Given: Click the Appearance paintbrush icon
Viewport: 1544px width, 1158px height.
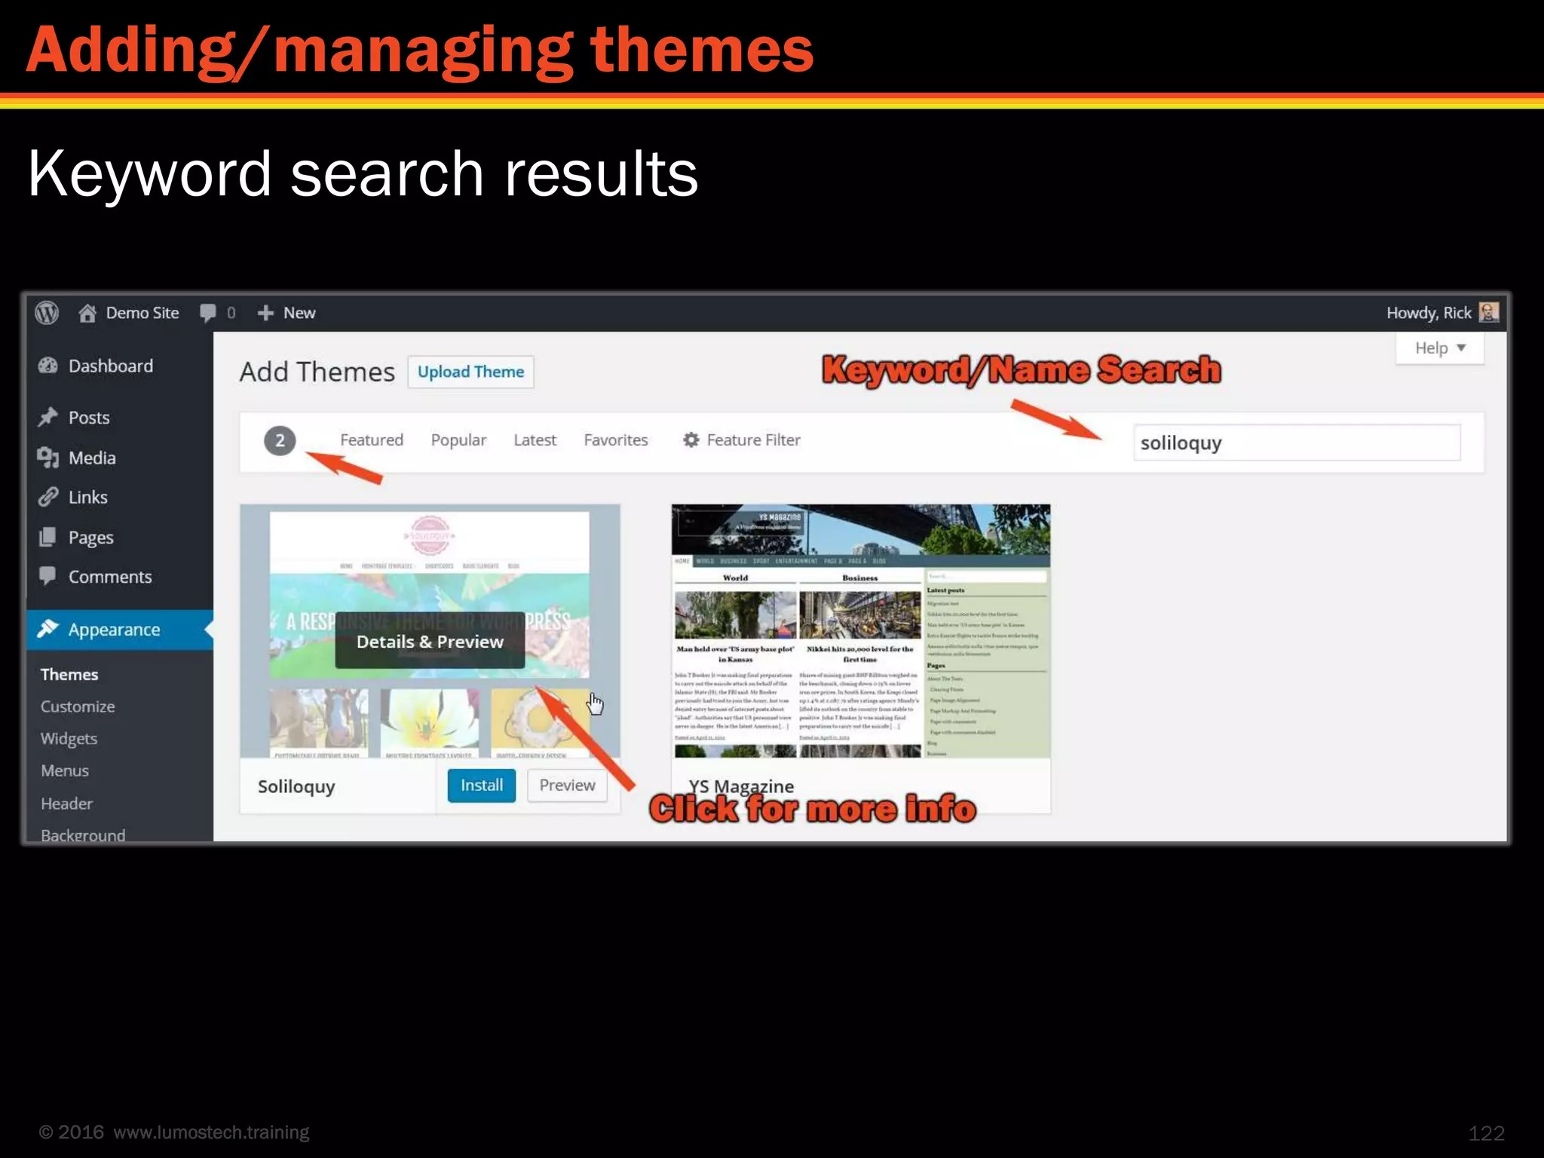Looking at the screenshot, I should [48, 628].
